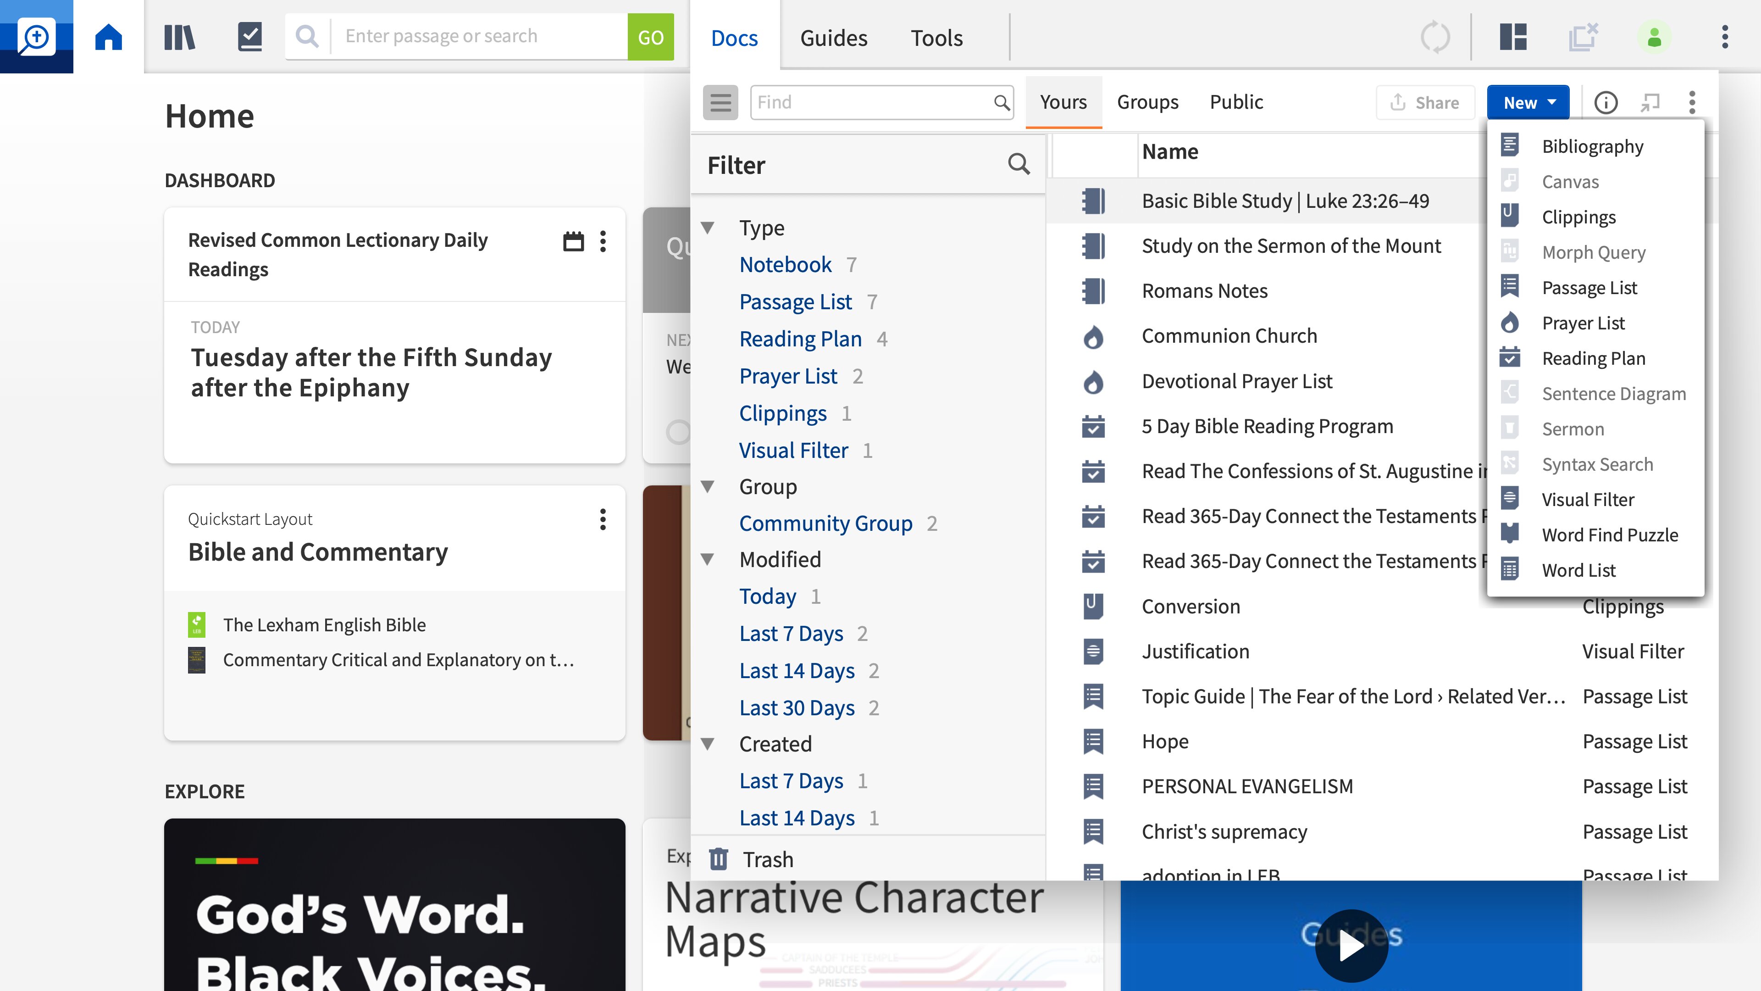Choose Reading Plan from New menu
The image size is (1761, 991).
1595,358
